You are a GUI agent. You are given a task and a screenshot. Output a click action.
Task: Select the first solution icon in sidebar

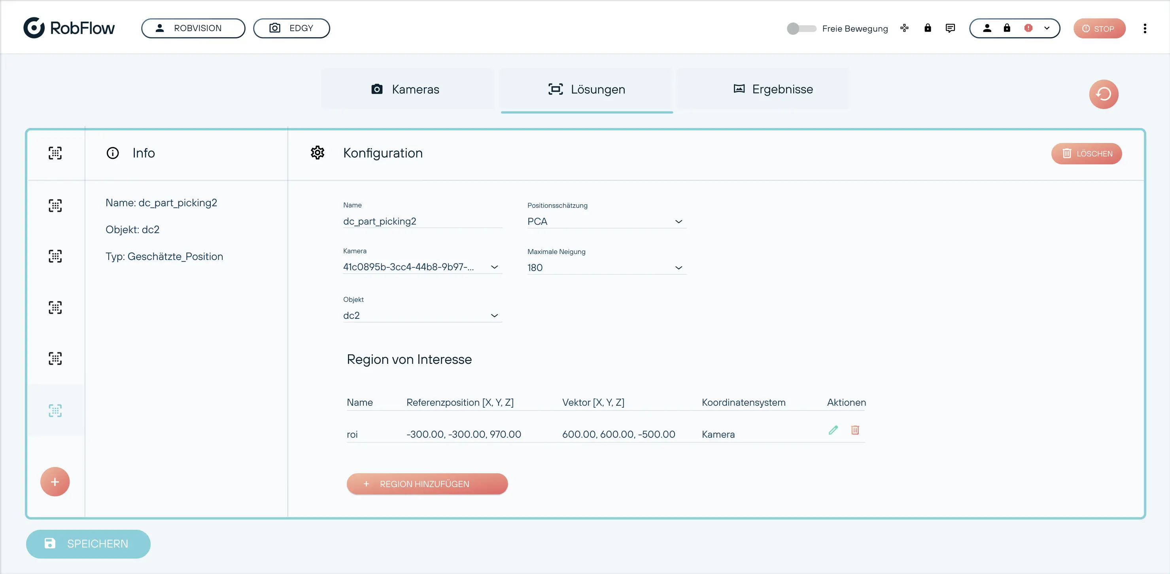pyautogui.click(x=55, y=153)
